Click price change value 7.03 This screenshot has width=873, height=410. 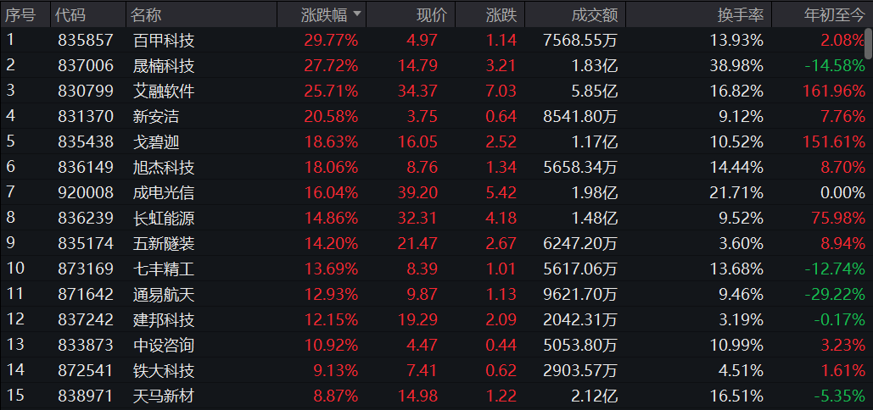coord(501,91)
